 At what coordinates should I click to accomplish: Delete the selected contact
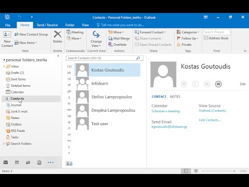click(x=58, y=37)
